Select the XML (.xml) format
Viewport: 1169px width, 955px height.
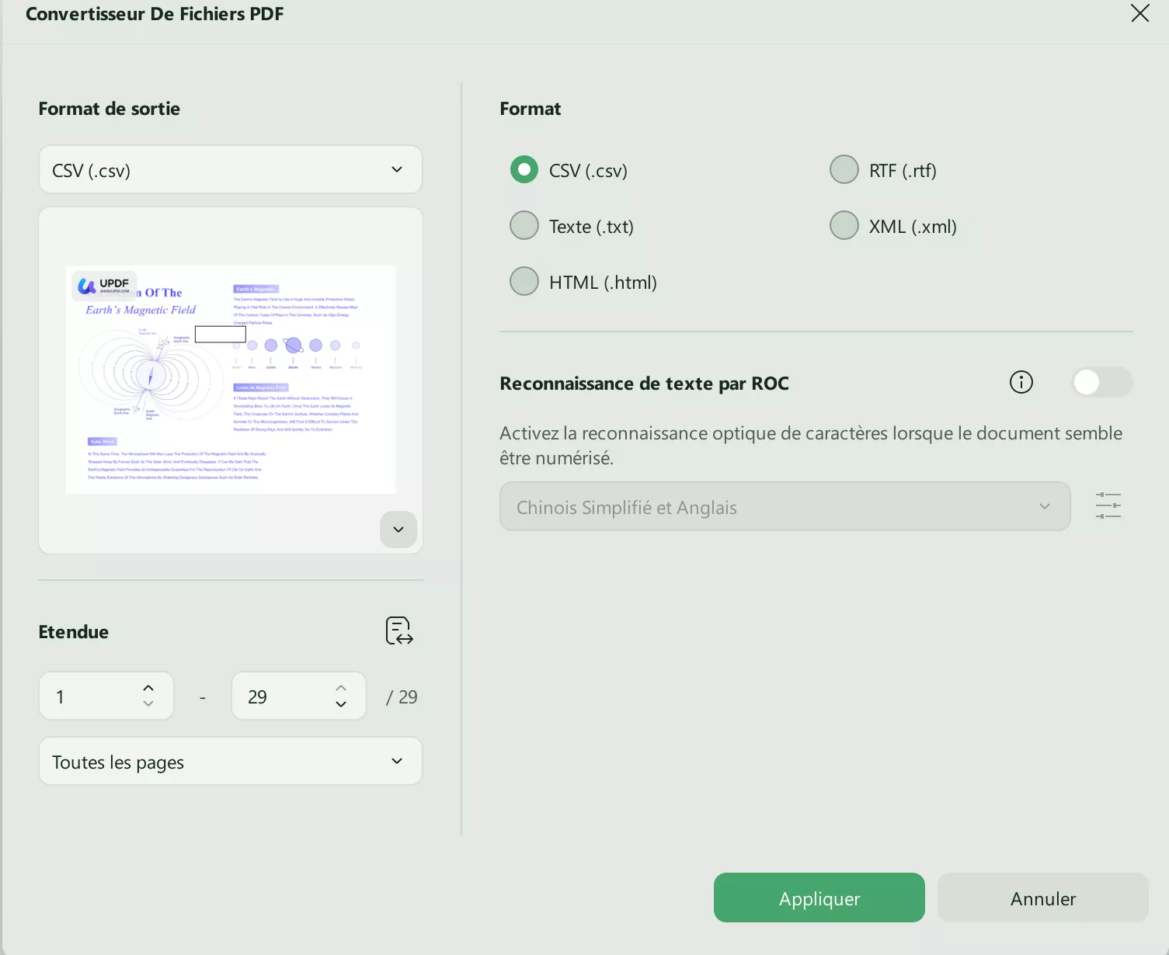click(x=844, y=225)
